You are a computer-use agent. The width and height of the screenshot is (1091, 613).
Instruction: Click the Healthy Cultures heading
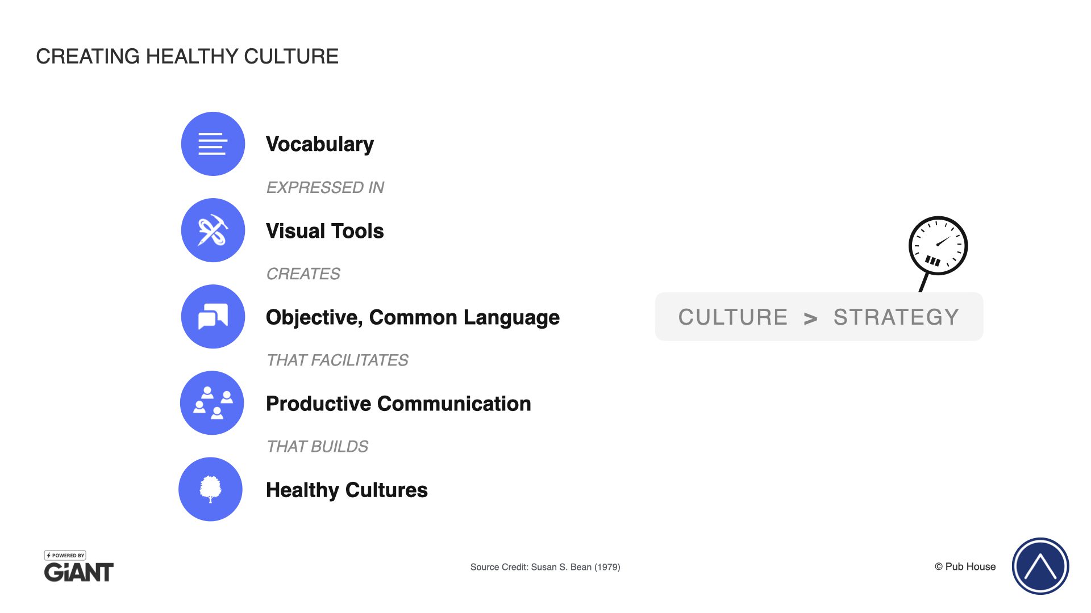tap(347, 490)
